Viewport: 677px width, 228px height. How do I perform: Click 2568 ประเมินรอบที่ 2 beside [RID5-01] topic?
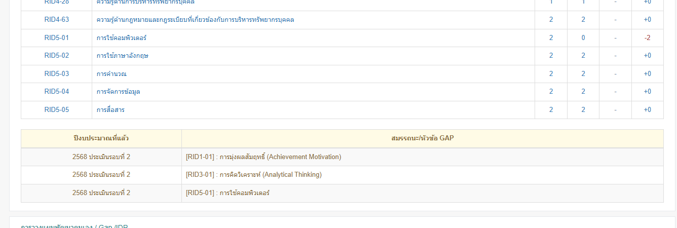pos(101,193)
